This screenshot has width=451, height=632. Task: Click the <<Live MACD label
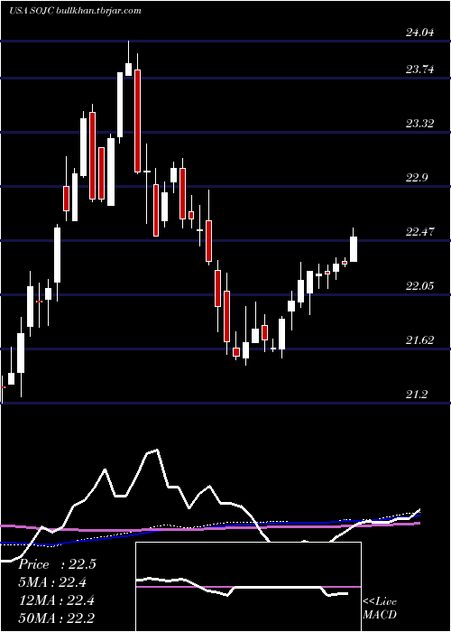380,609
